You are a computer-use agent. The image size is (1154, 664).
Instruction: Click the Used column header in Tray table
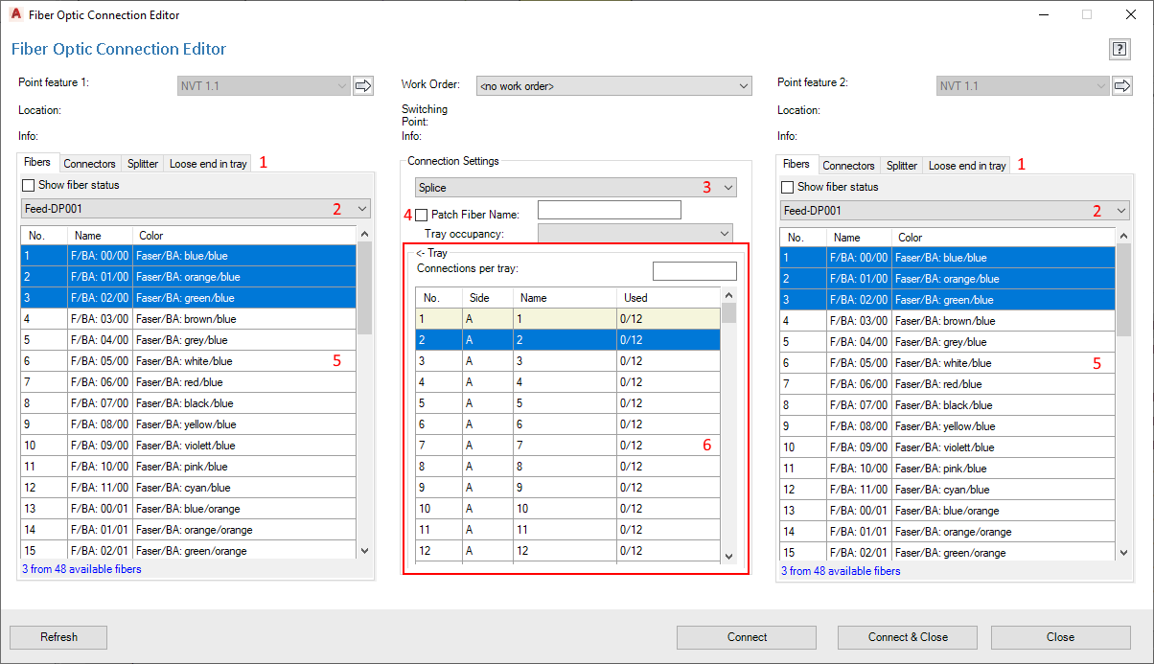click(668, 298)
